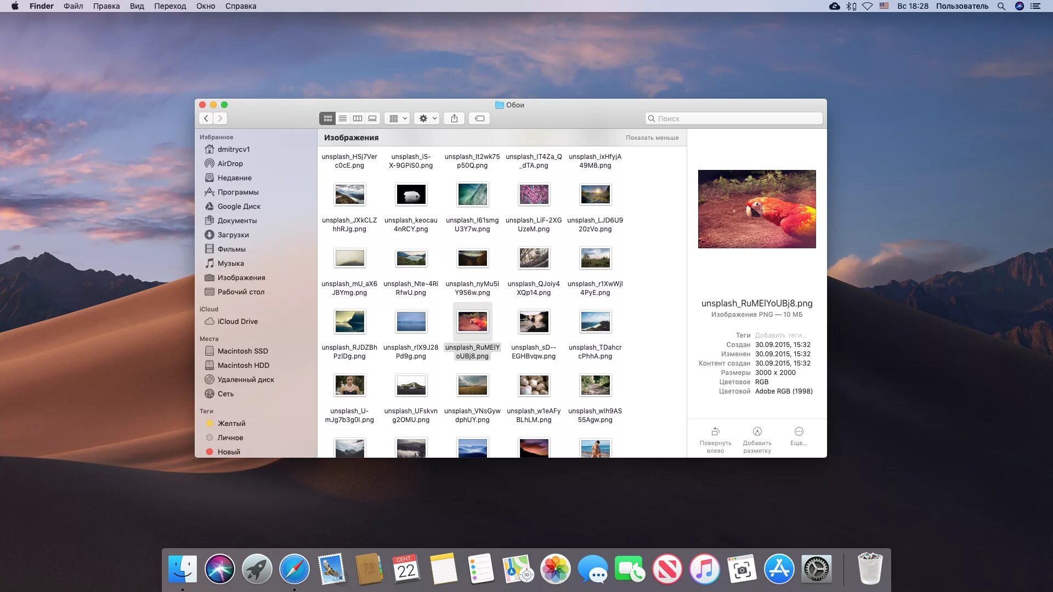
Task: Click the Поиск search field
Action: pos(734,118)
